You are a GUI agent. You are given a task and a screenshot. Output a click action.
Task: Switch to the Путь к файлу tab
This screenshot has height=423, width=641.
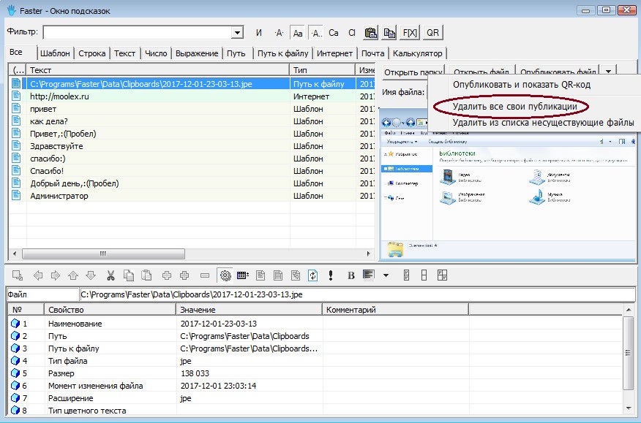[x=283, y=53]
